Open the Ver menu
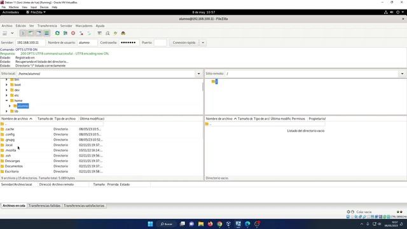This screenshot has width=407, height=229. [31, 25]
